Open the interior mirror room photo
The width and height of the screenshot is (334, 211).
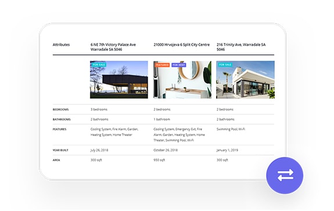[x=182, y=79]
